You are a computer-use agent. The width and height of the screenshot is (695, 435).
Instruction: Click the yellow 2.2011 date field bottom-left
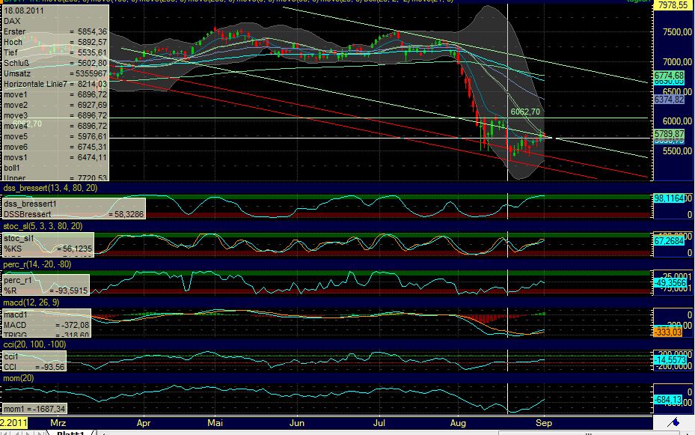pos(12,423)
